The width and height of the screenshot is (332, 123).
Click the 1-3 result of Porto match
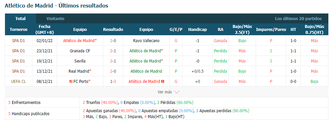[113, 82]
